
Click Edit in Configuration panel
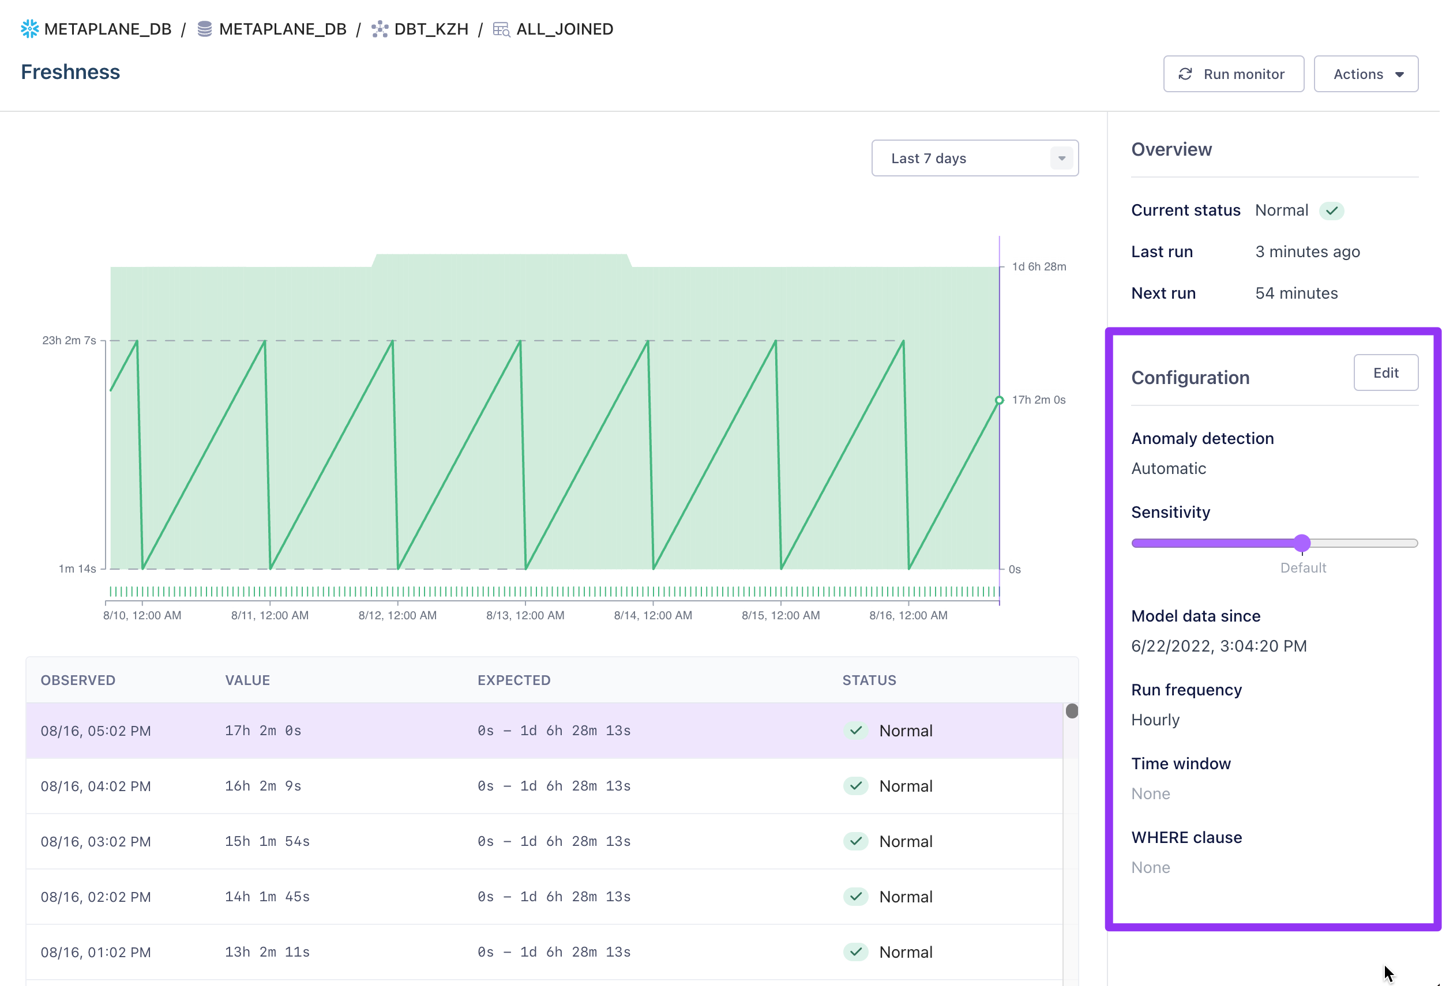[1385, 372]
